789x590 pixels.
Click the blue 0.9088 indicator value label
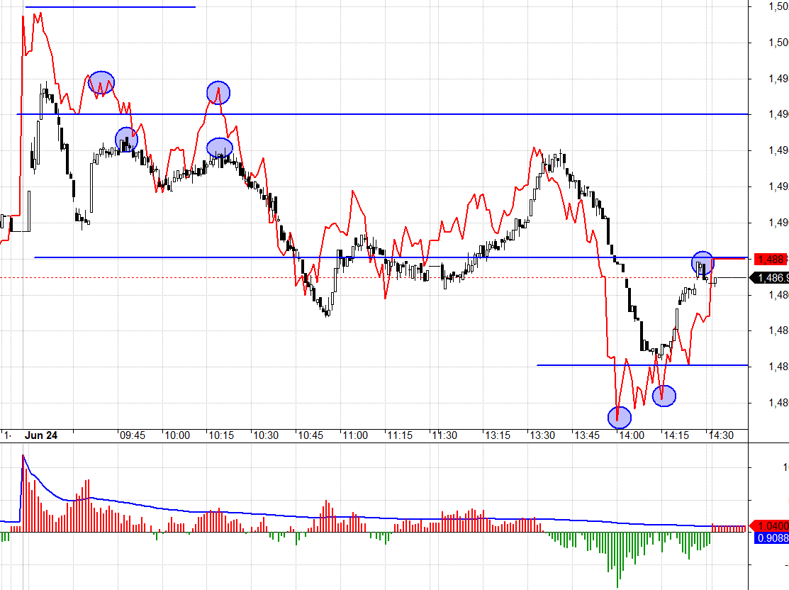772,538
